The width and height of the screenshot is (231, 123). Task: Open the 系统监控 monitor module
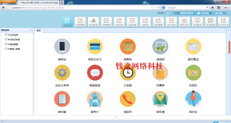[x=197, y=22]
